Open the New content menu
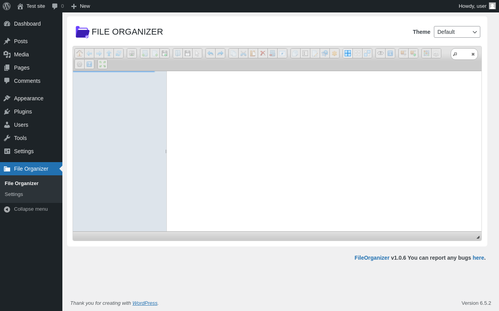Screen dimensions: 499x311 pyautogui.click(x=80, y=6)
